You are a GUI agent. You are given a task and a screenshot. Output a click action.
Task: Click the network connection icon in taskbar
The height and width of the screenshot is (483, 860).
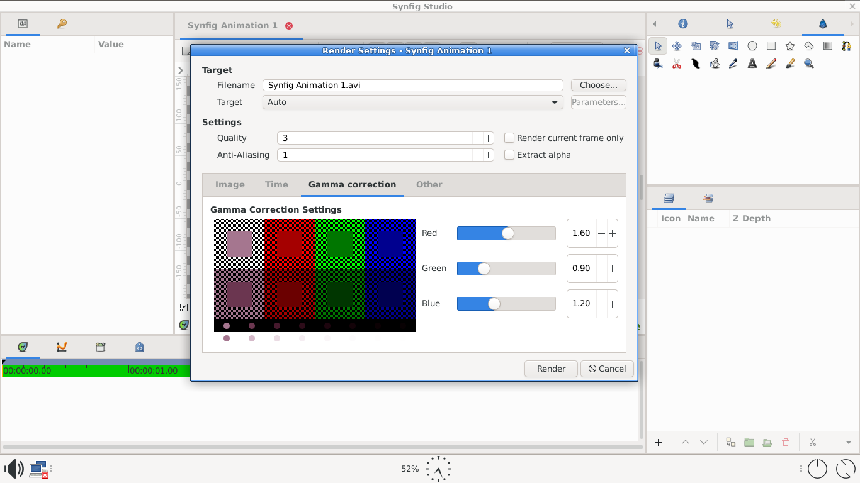click(39, 469)
